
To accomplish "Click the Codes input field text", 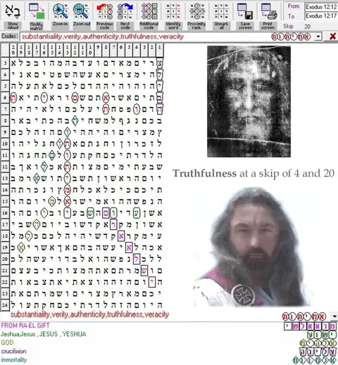I will 103,37.
